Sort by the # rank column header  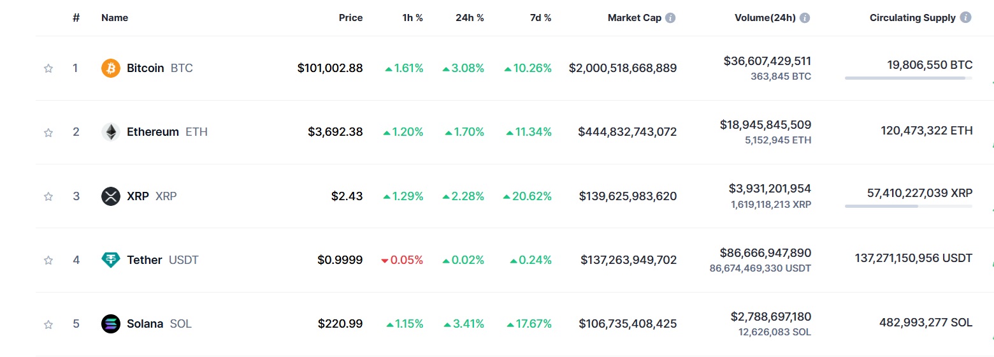[x=76, y=18]
